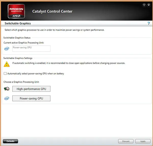Click 'Choose a Graphics Processing Unit:' label
This screenshot has width=153, height=146.
pyautogui.click(x=21, y=82)
